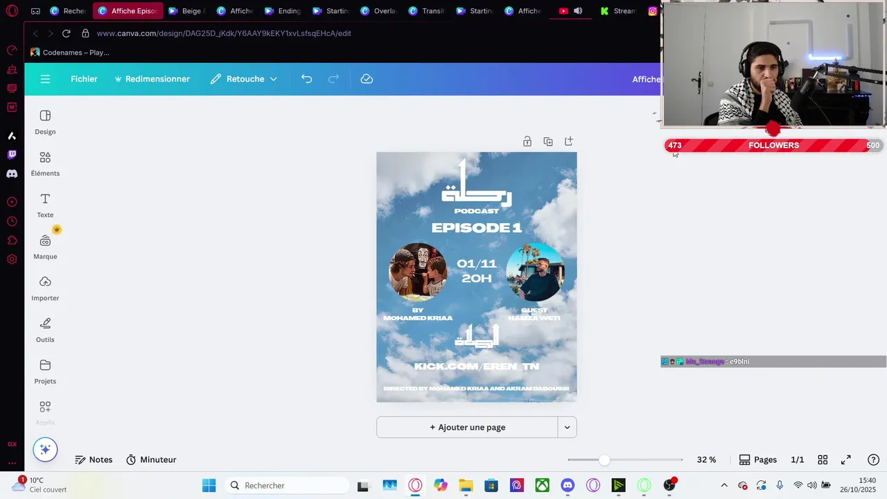Open the Fichier menu
Viewport: 887px width, 499px height.
coord(84,79)
